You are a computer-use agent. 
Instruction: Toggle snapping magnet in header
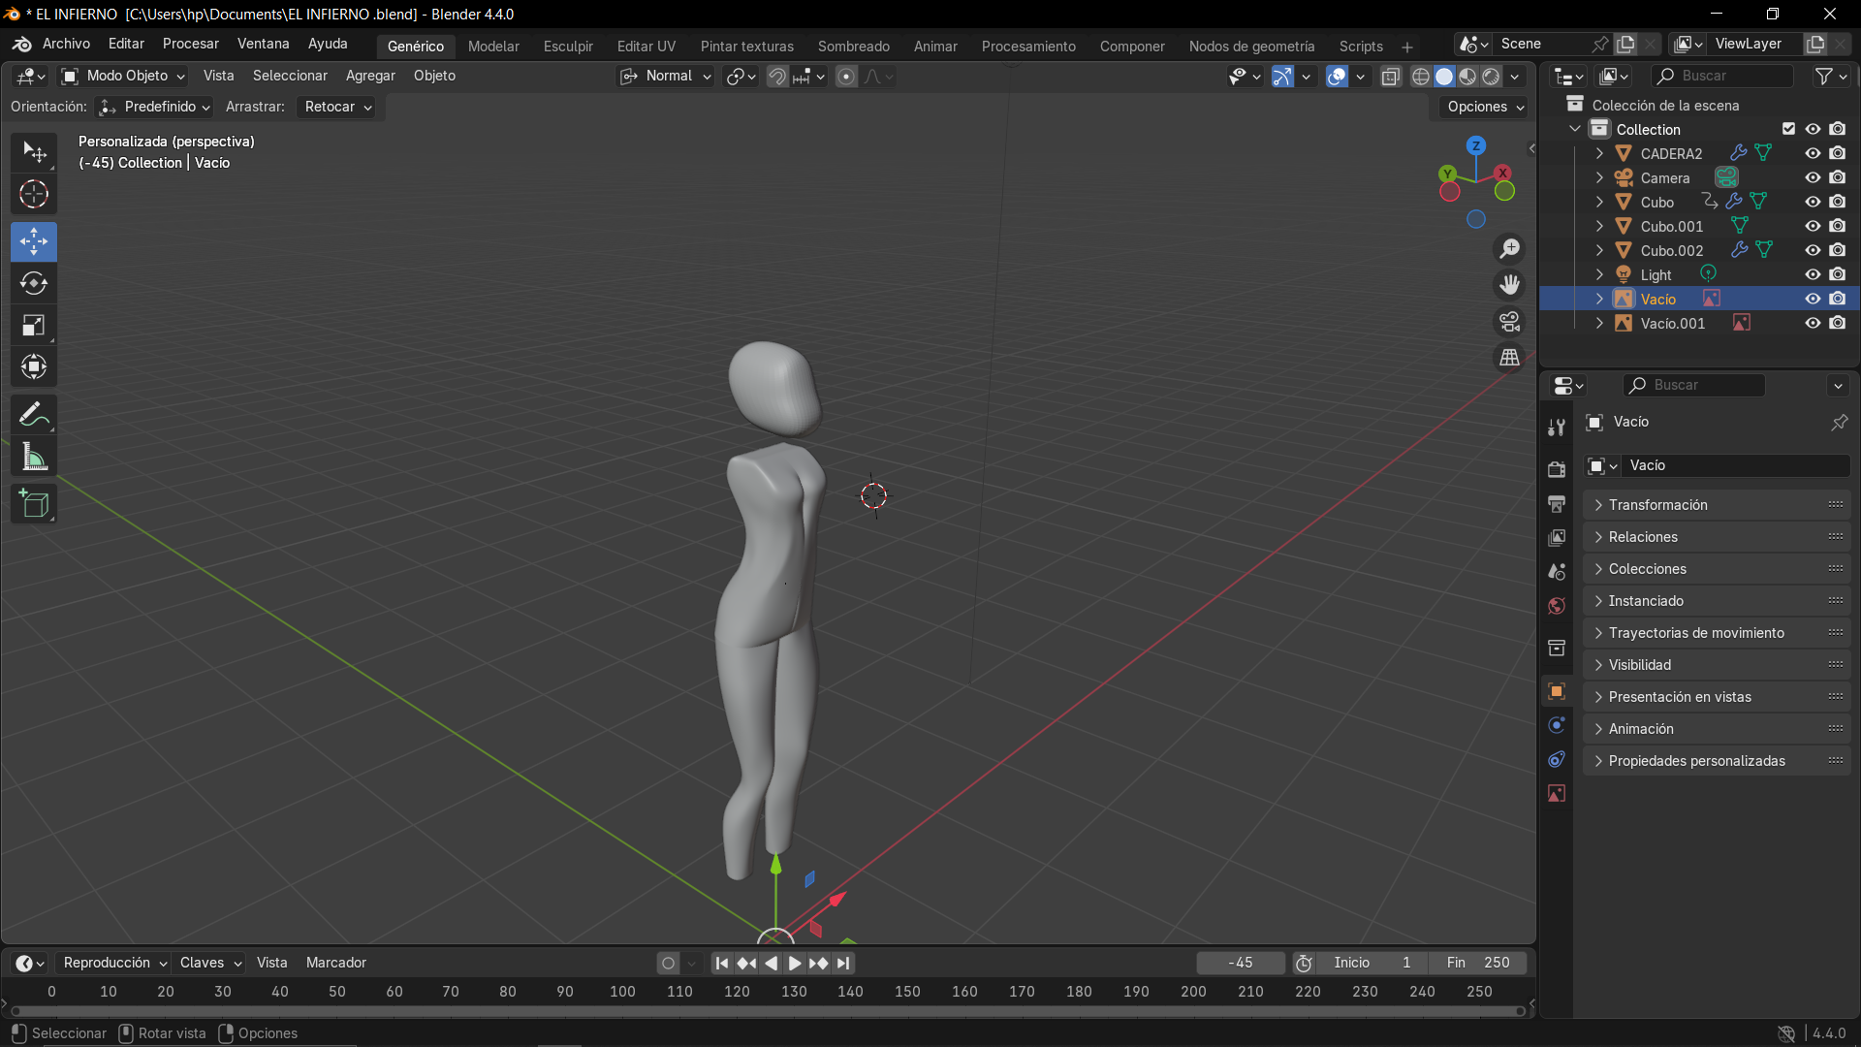pyautogui.click(x=776, y=77)
